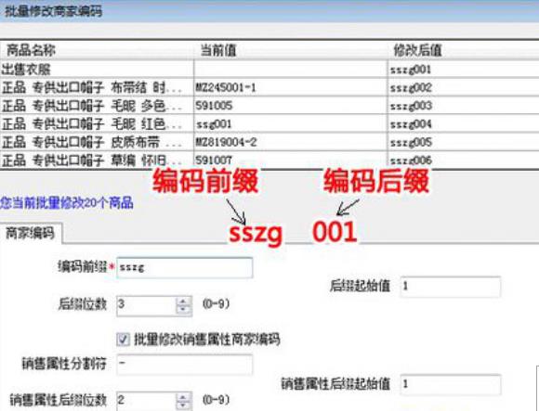
Task: Increase 后缀位数 with up arrow
Action: click(x=184, y=302)
